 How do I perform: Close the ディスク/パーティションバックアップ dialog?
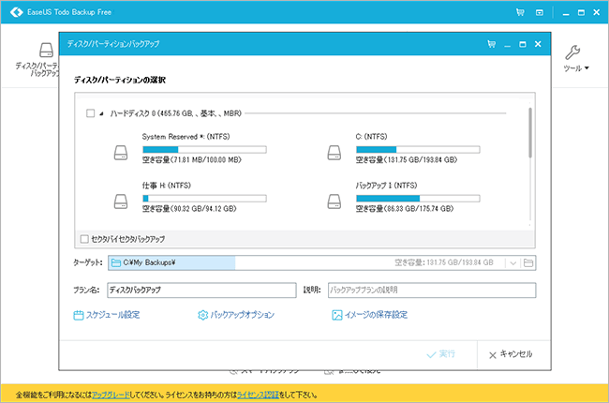click(538, 44)
